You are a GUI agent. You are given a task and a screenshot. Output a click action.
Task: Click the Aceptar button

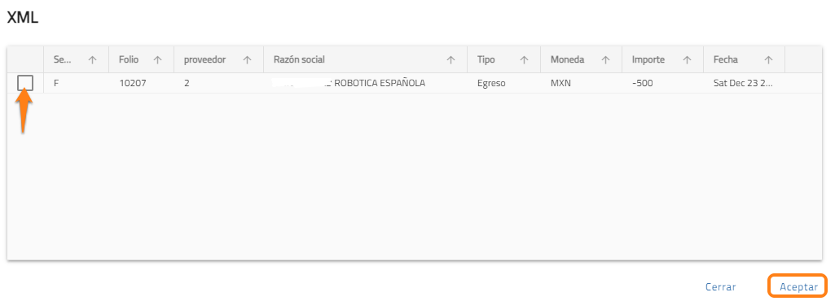[798, 286]
